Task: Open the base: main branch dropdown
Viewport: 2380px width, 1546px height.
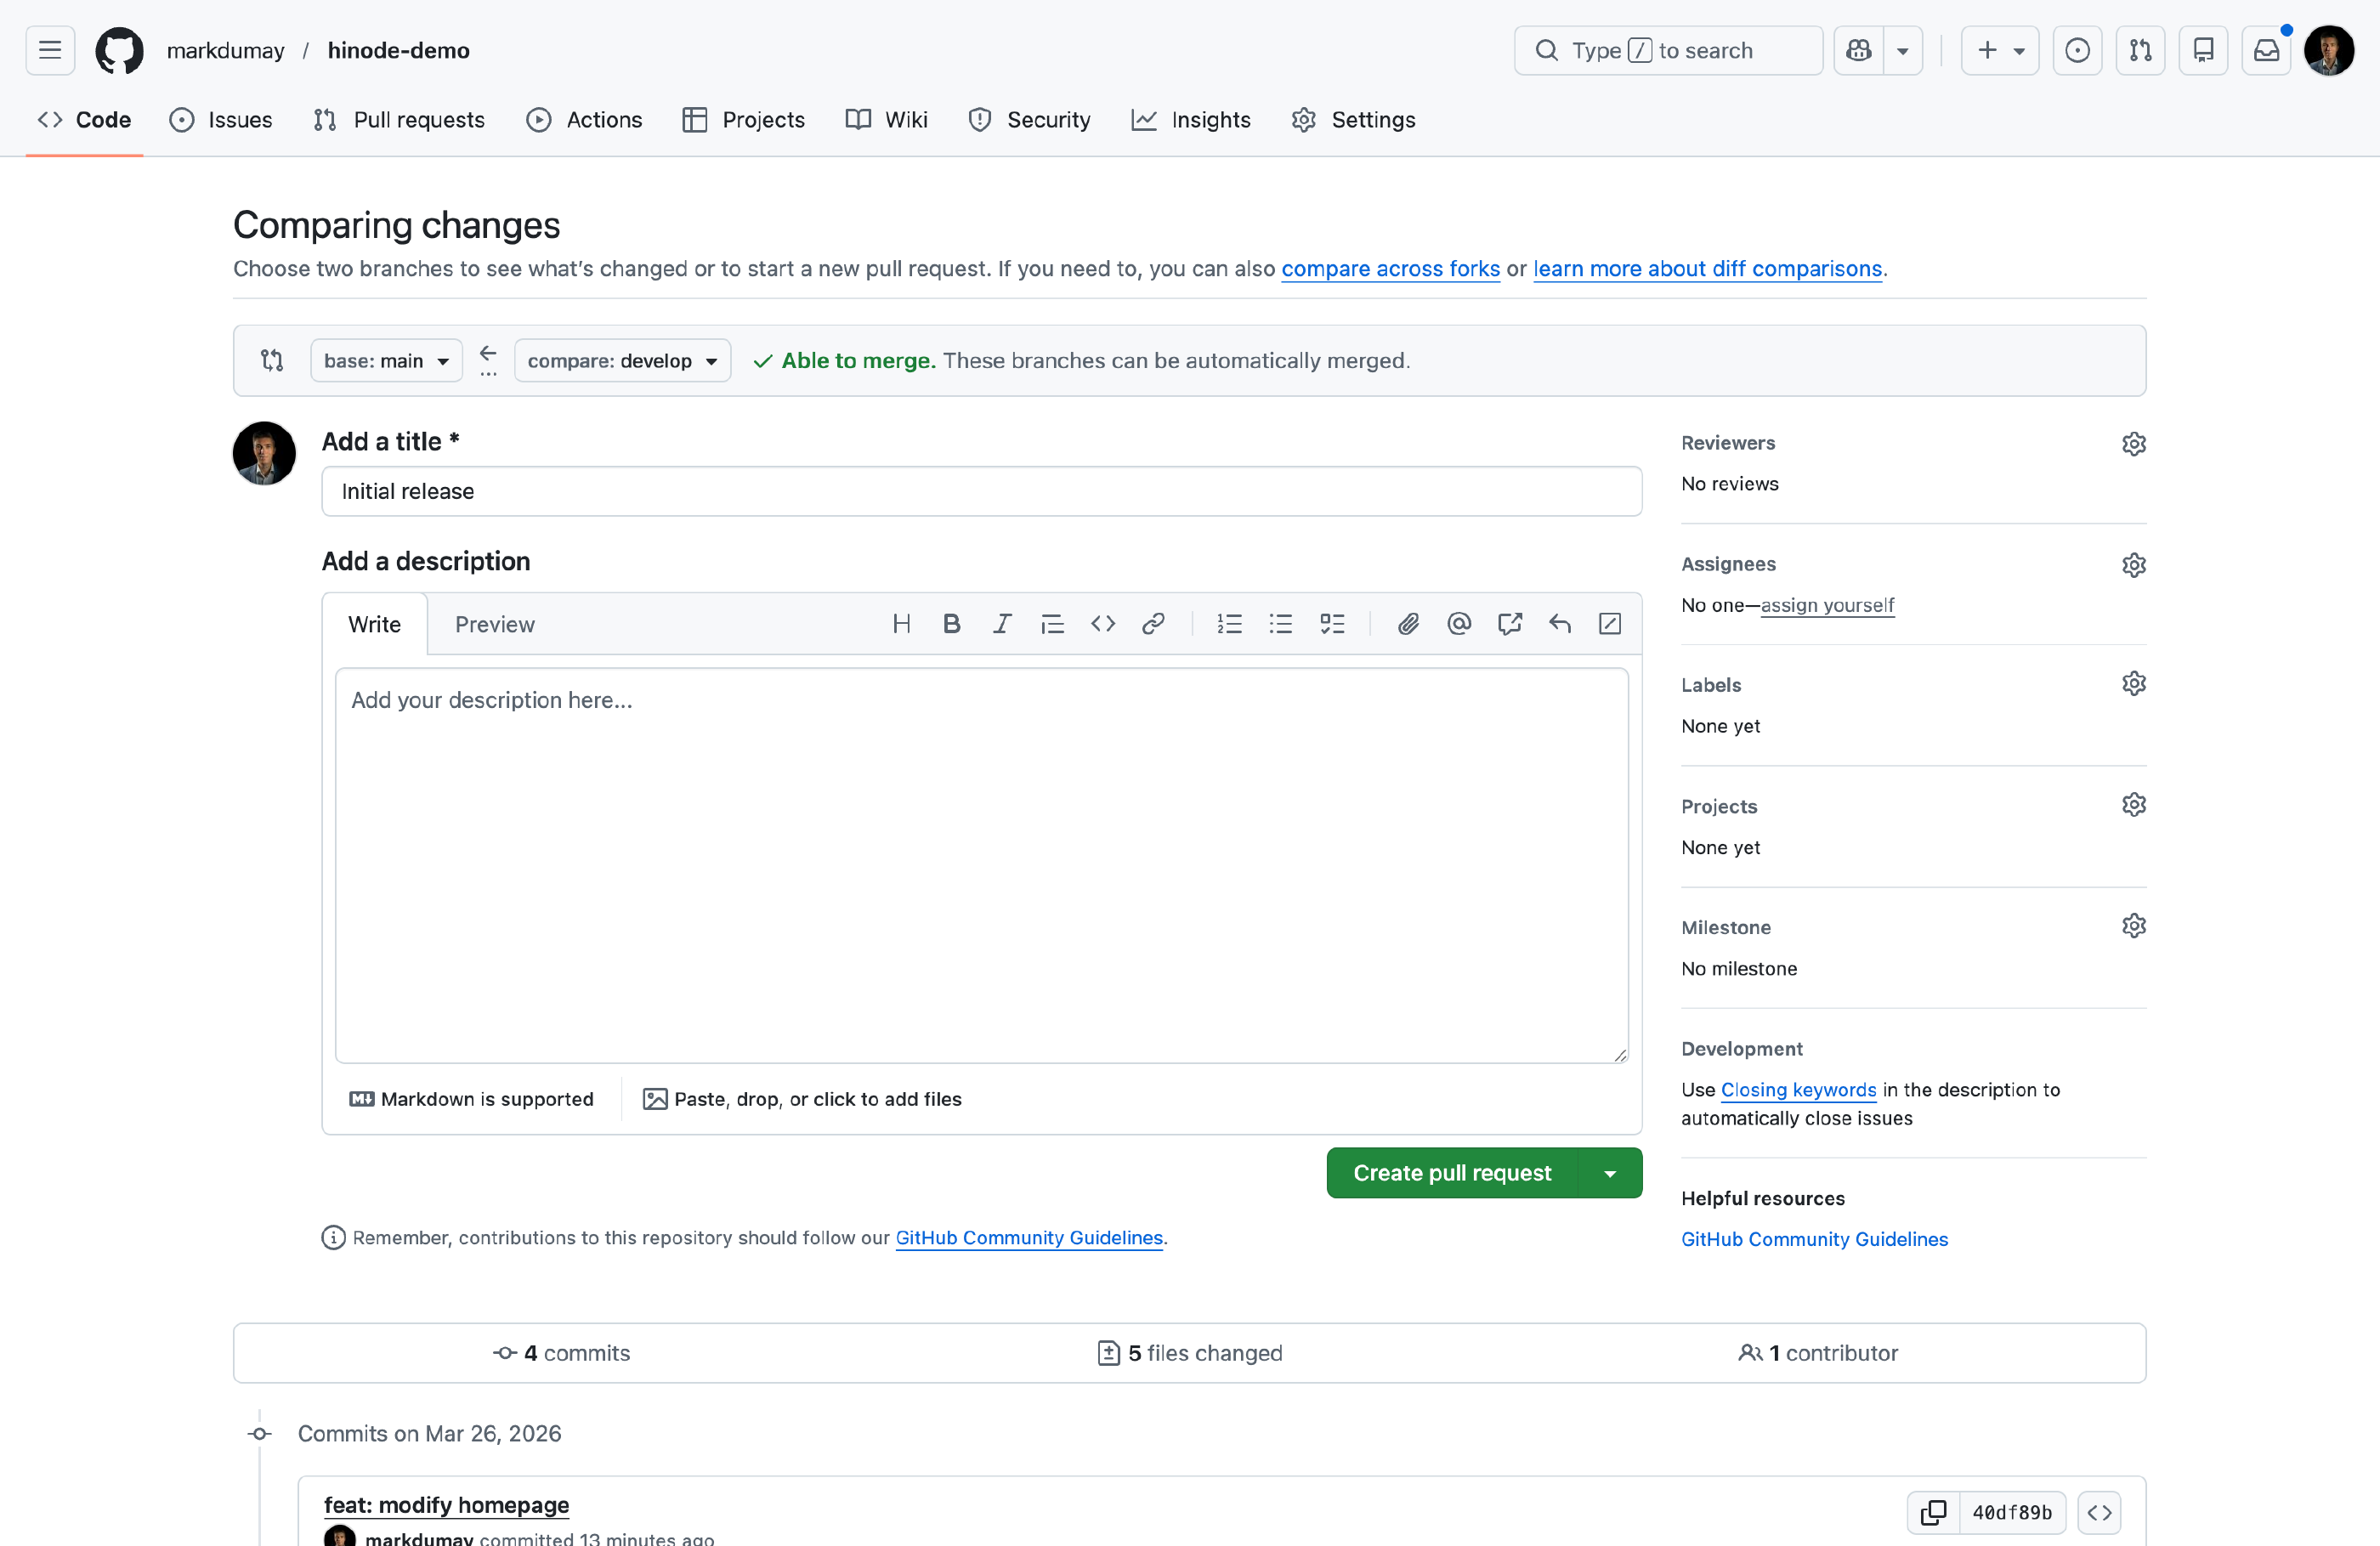Action: click(386, 361)
